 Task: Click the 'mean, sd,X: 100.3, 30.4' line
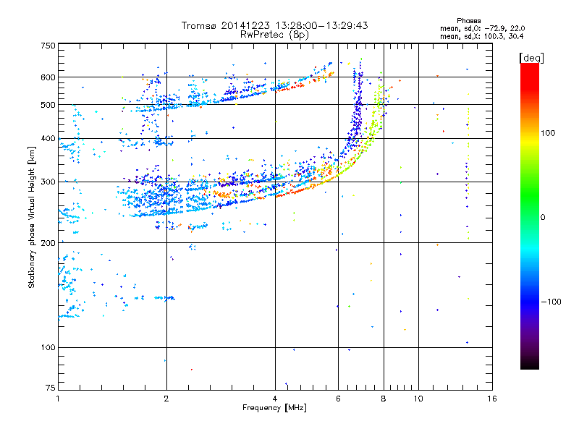pos(481,36)
